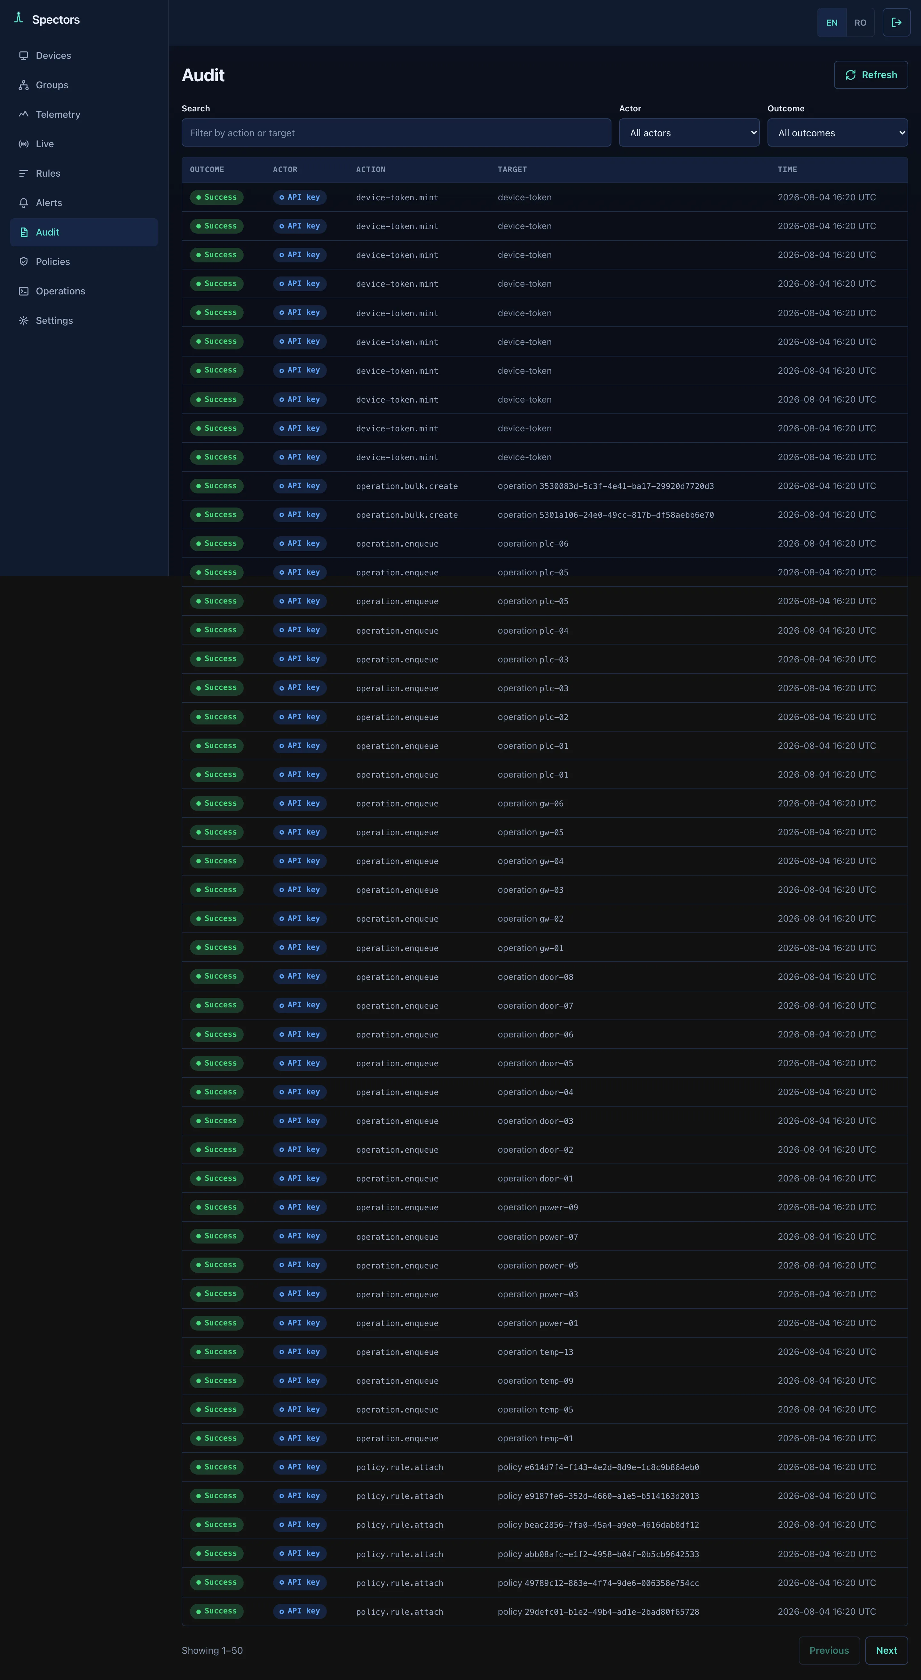Click the operation power-05 target cell
Image resolution: width=921 pixels, height=1680 pixels.
click(x=538, y=1265)
